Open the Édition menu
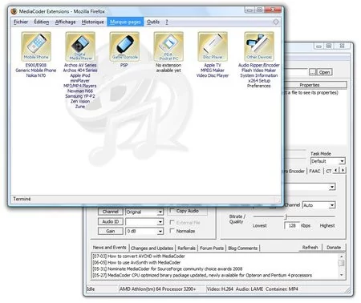Image resolution: width=361 pixels, height=303 pixels. 42,22
